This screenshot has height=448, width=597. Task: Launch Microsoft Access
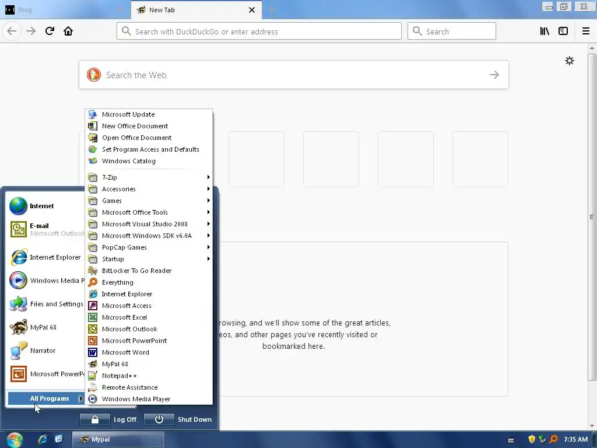[149, 306]
